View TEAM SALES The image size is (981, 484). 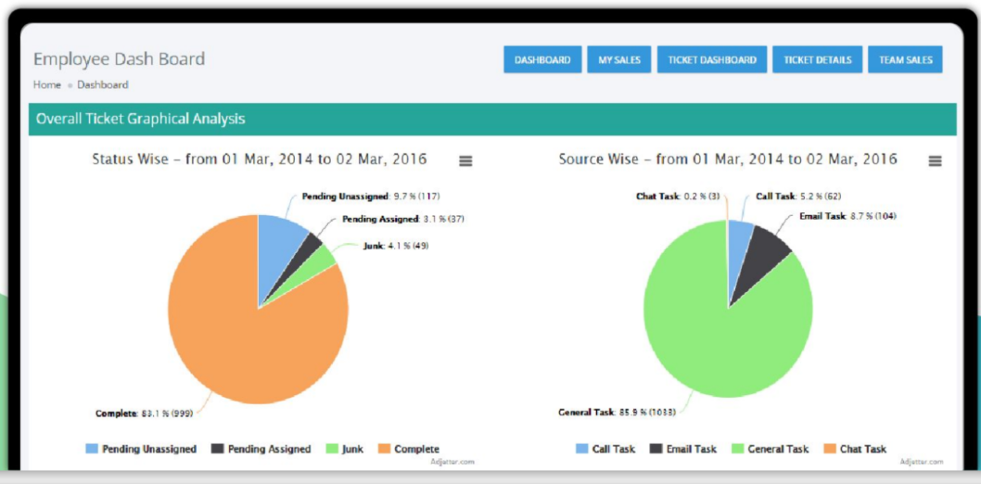pos(905,60)
